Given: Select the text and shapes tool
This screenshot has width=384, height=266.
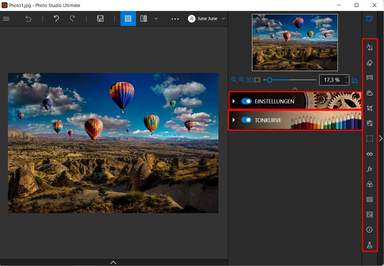Looking at the screenshot, I should tap(369, 47).
